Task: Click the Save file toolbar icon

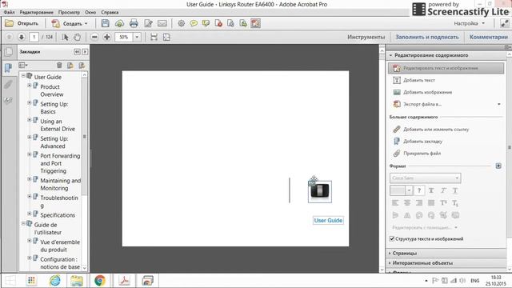Action: pyautogui.click(x=105, y=23)
